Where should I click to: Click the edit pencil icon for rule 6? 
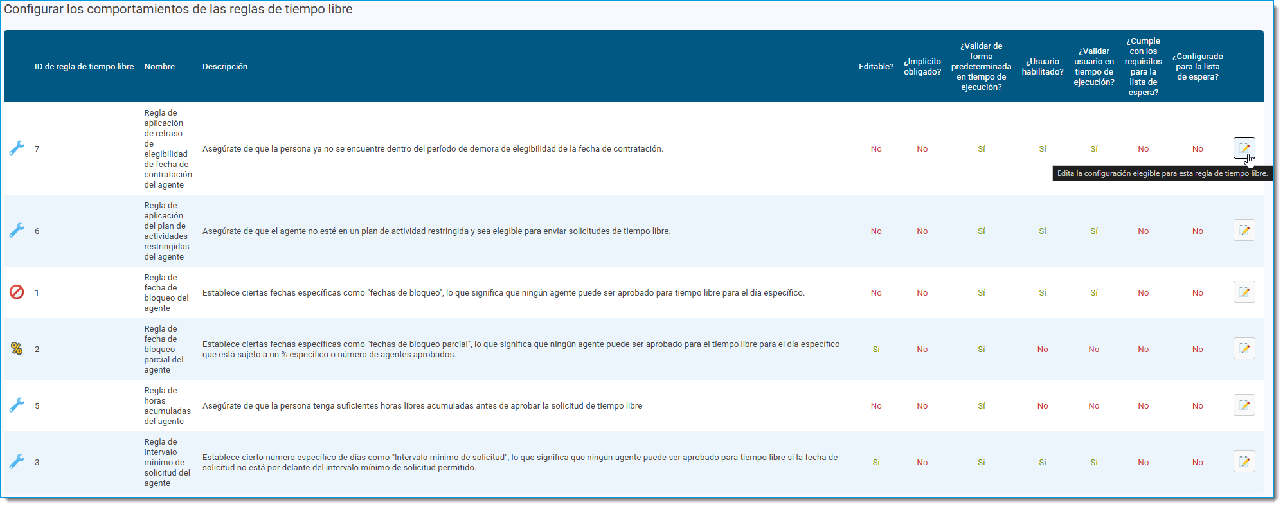tap(1244, 231)
